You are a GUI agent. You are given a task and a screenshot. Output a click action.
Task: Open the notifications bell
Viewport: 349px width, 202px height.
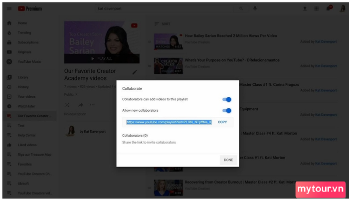click(328, 8)
